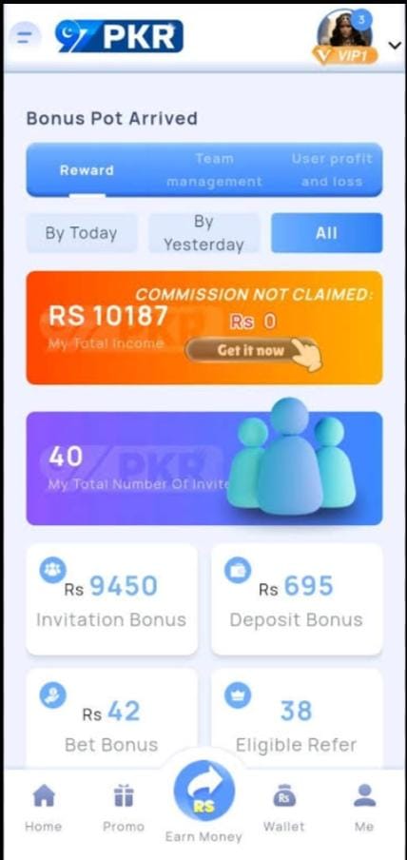Open the hamburger menu icon

26,37
